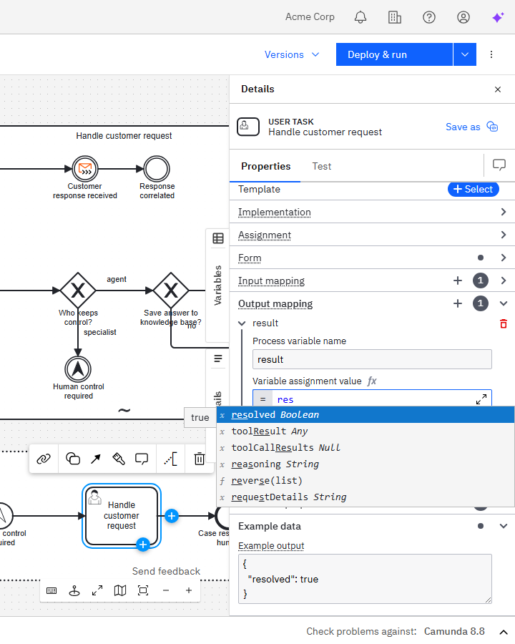
Task: Click the Save as link
Action: click(463, 127)
